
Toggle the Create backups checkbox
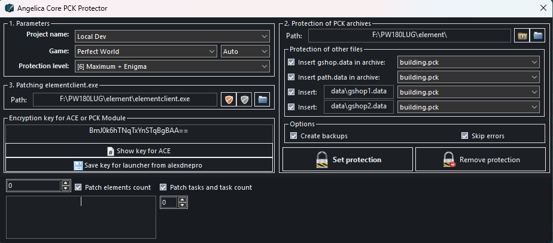pos(293,136)
